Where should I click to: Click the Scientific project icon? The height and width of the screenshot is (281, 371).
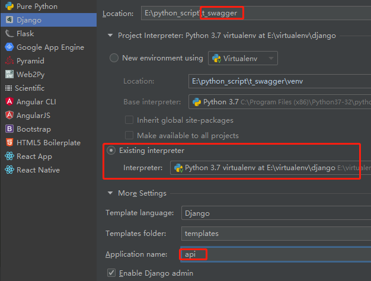pyautogui.click(x=8, y=88)
